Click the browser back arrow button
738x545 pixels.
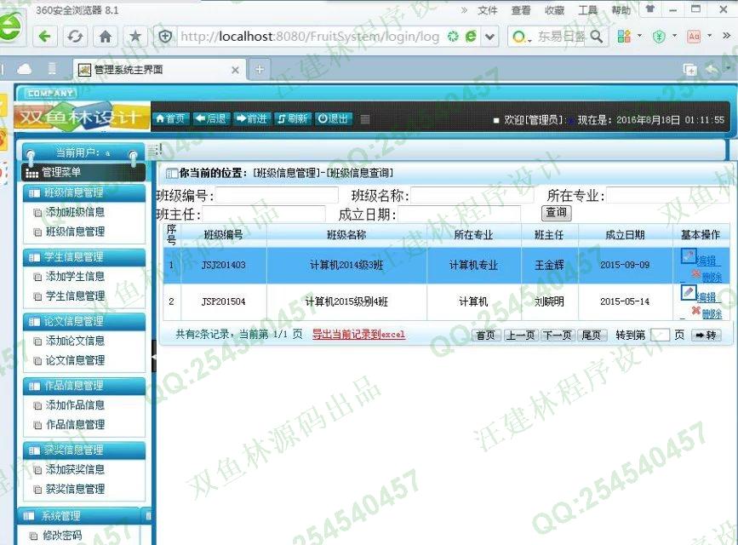[x=45, y=37]
